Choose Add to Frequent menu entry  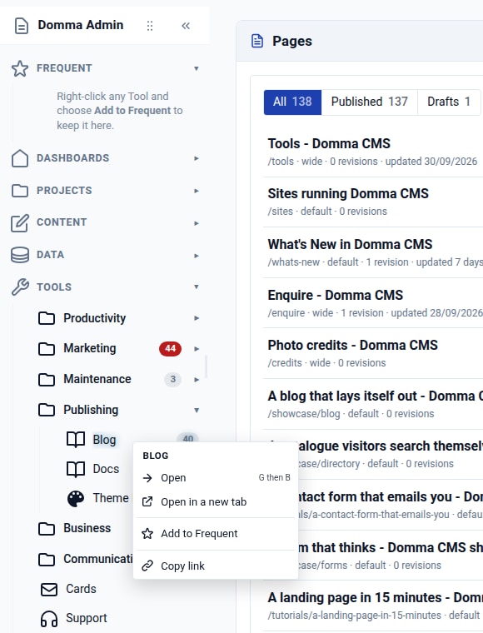coord(216,534)
